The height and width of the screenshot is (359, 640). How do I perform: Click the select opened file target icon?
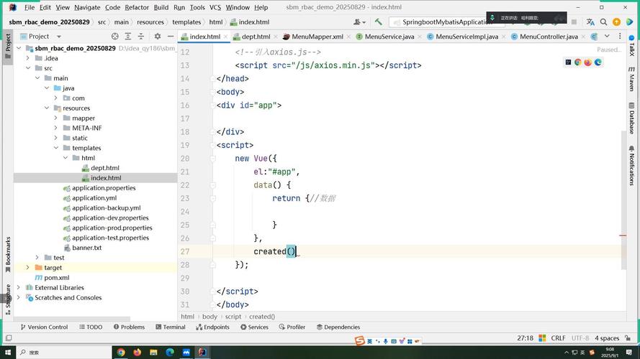[114, 36]
